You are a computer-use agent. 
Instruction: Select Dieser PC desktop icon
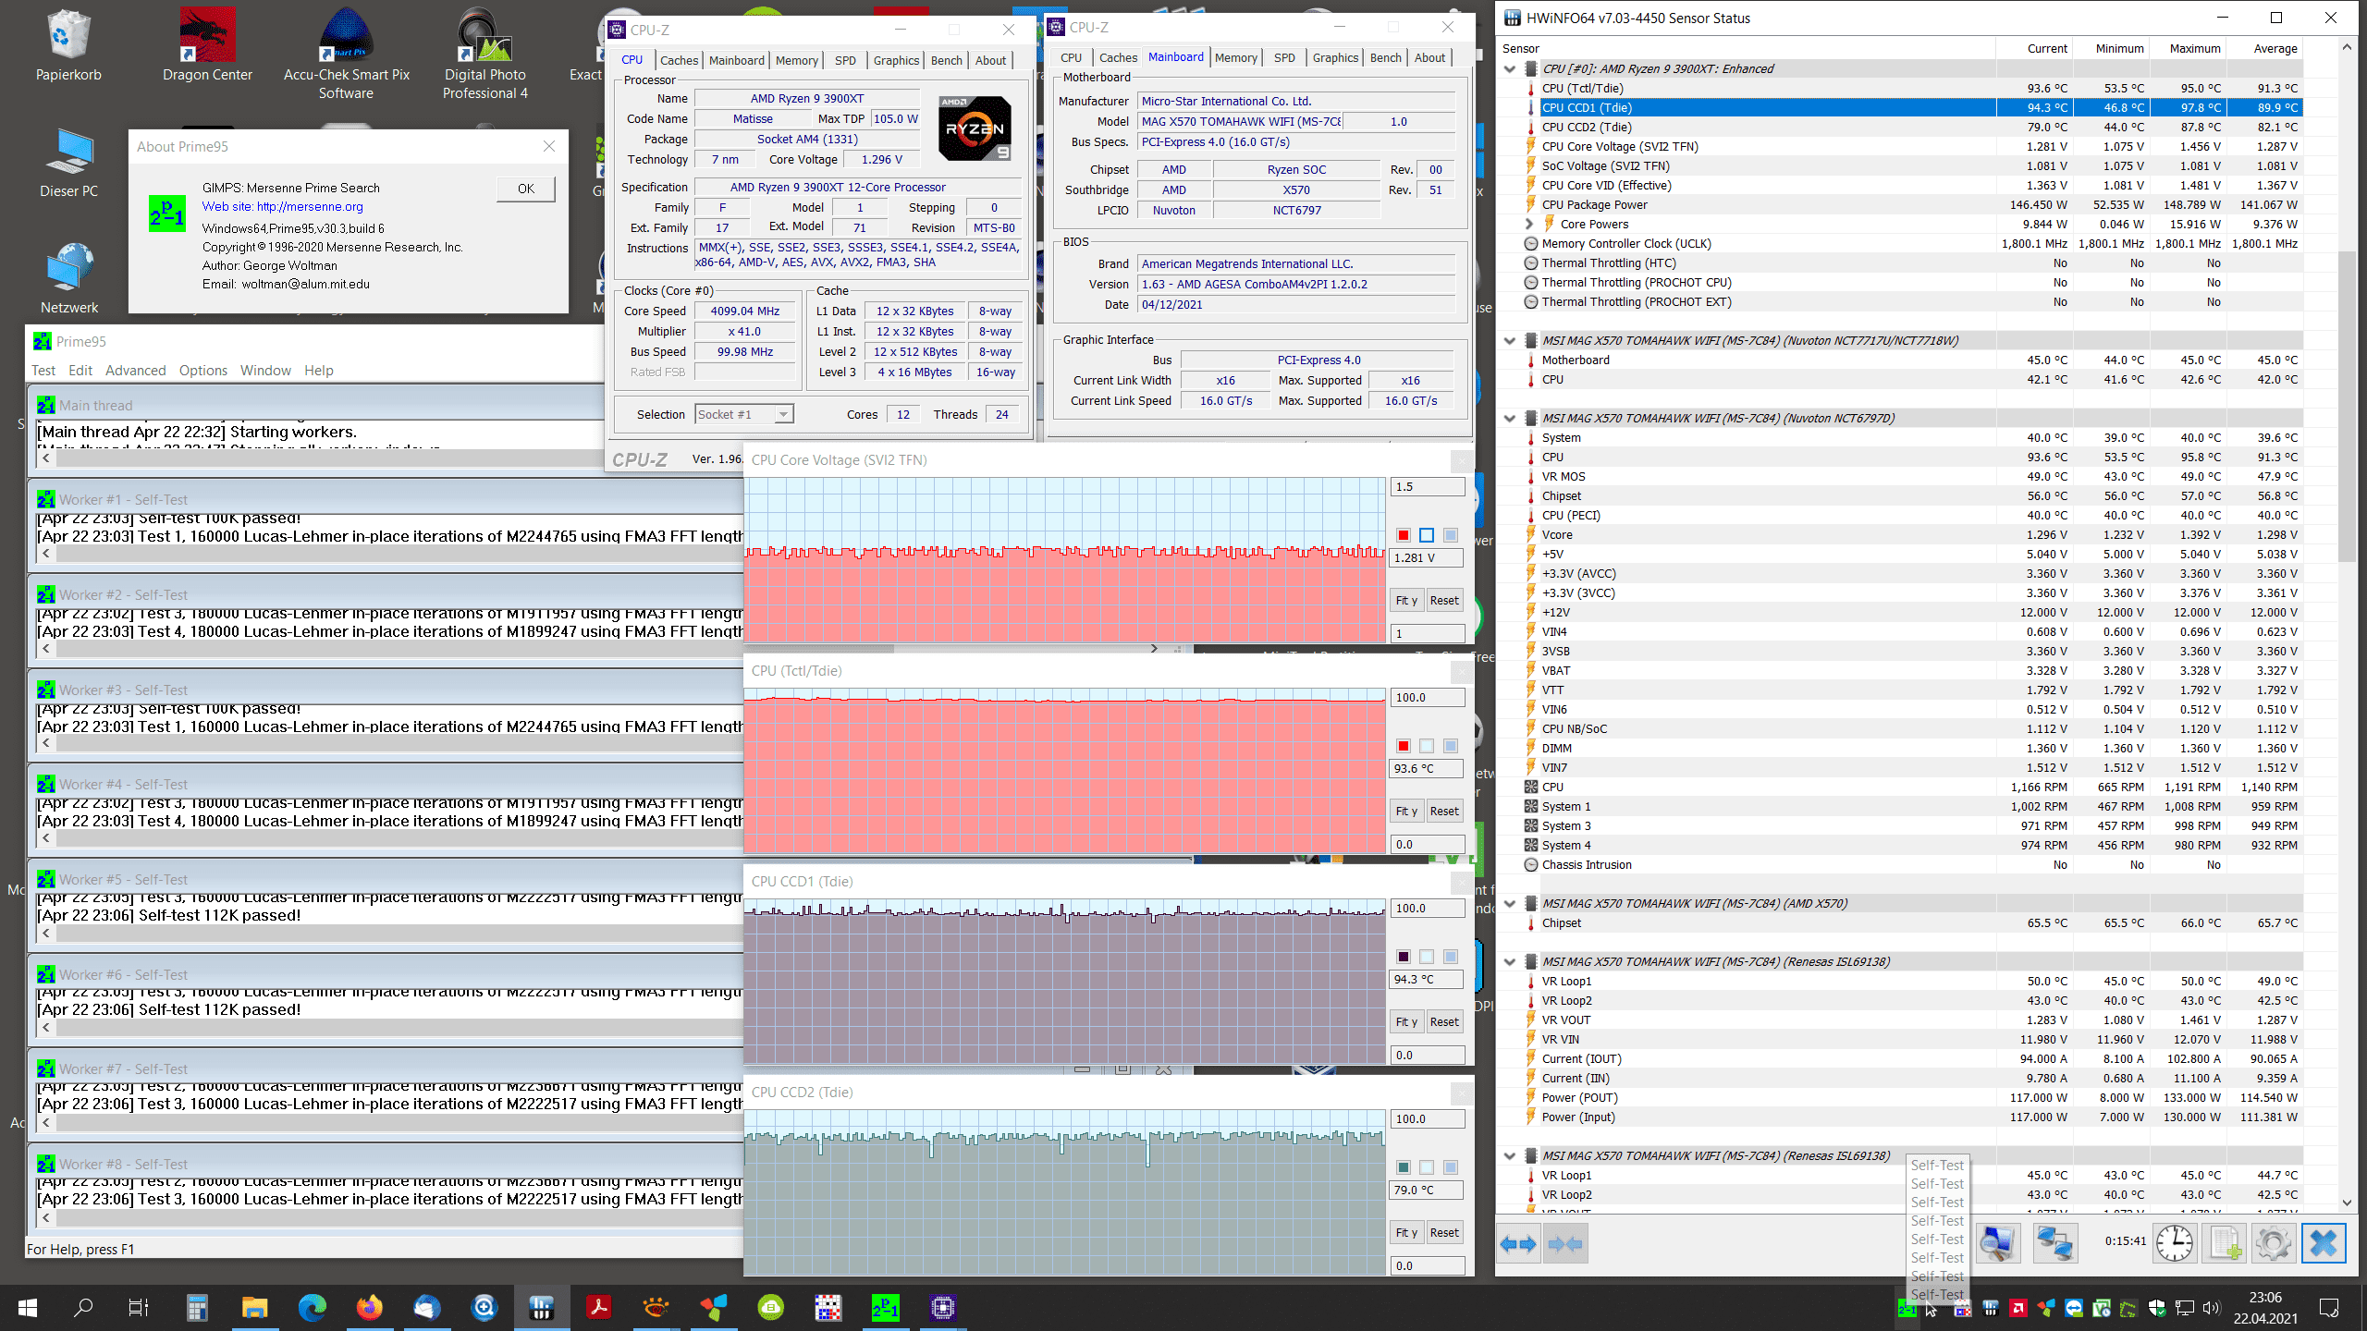(68, 163)
